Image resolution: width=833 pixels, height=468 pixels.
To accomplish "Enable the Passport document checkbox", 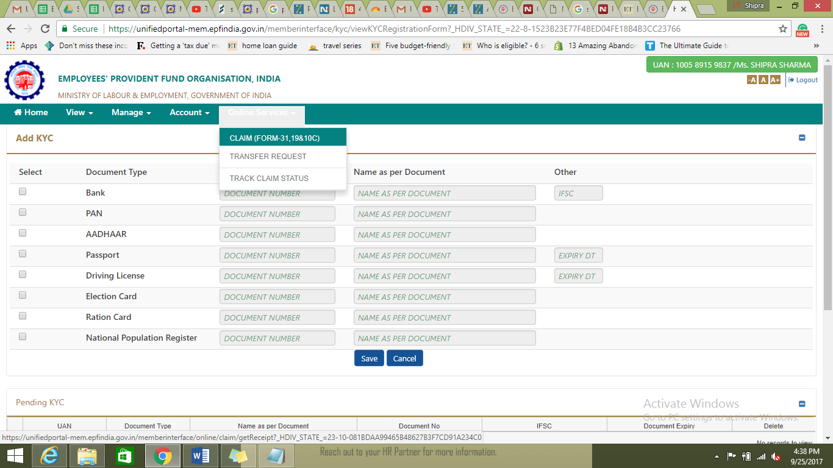I will tap(23, 253).
